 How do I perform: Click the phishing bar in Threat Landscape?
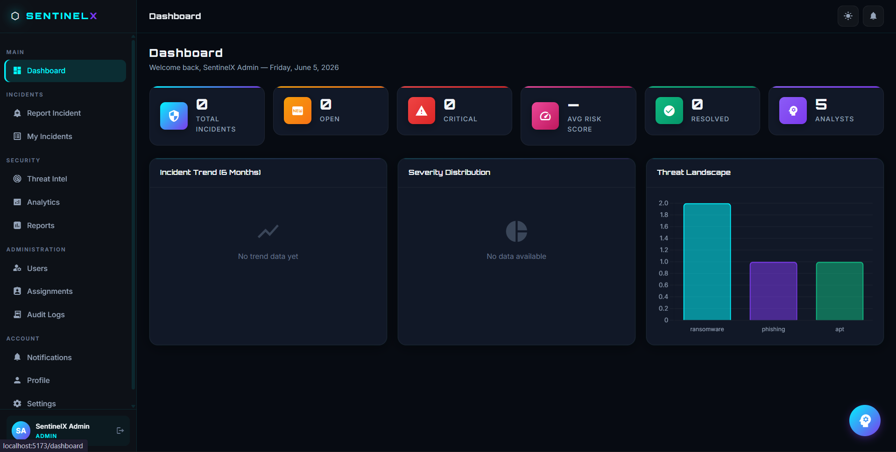(773, 291)
